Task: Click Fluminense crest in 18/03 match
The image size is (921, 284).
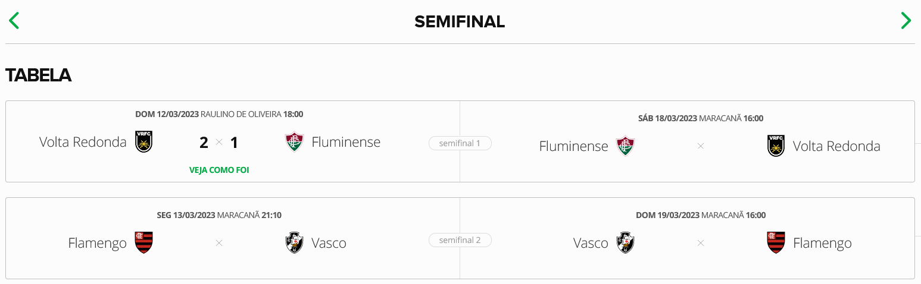Action: click(625, 146)
